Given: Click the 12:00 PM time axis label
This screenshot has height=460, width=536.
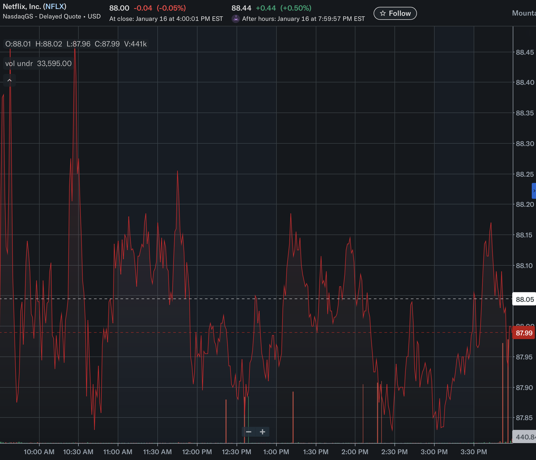Looking at the screenshot, I should coord(197,452).
